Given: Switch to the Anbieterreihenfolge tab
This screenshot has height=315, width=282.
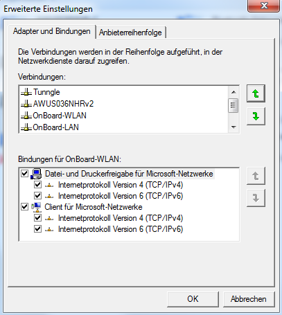Looking at the screenshot, I should coord(130,33).
